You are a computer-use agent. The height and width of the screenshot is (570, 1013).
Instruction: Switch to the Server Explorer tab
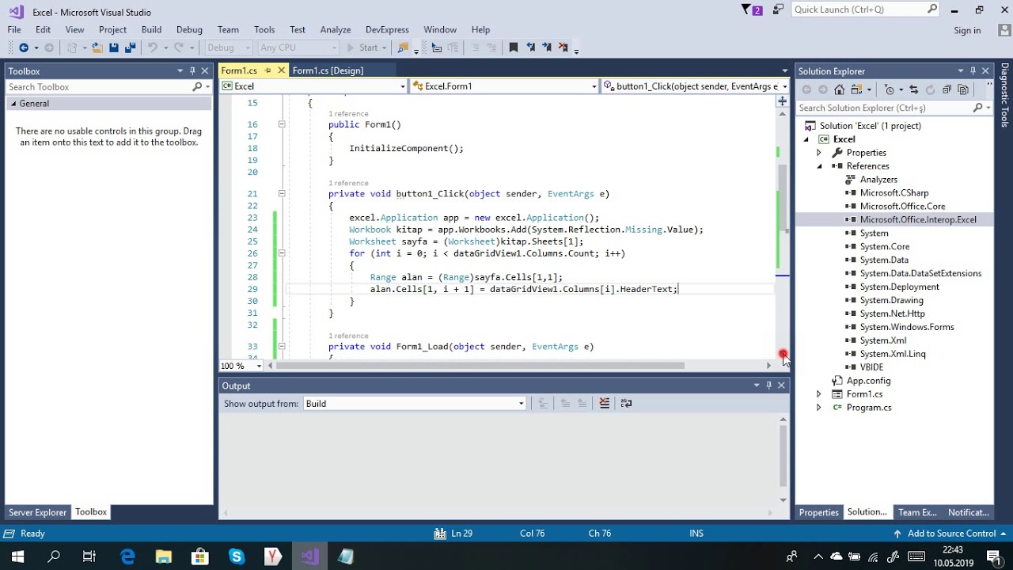point(37,512)
